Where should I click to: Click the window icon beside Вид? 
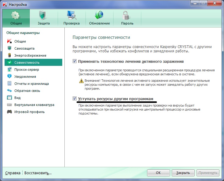point(9,98)
